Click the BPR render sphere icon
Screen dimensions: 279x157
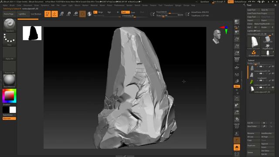coord(237,22)
